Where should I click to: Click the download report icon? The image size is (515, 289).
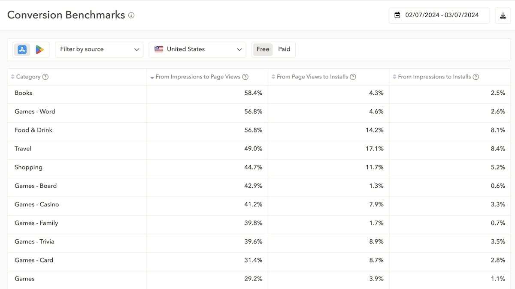pos(503,15)
